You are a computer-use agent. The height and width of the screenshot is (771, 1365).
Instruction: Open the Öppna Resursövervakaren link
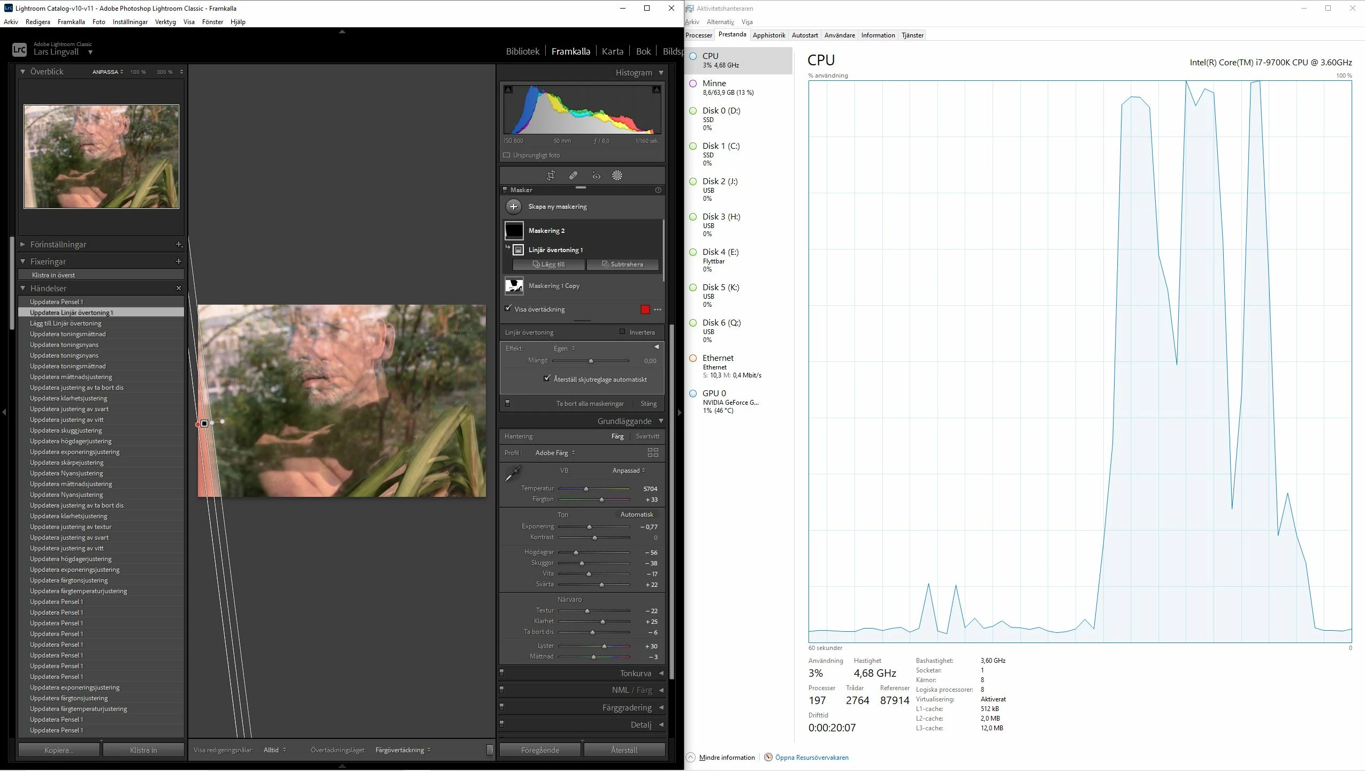(811, 757)
